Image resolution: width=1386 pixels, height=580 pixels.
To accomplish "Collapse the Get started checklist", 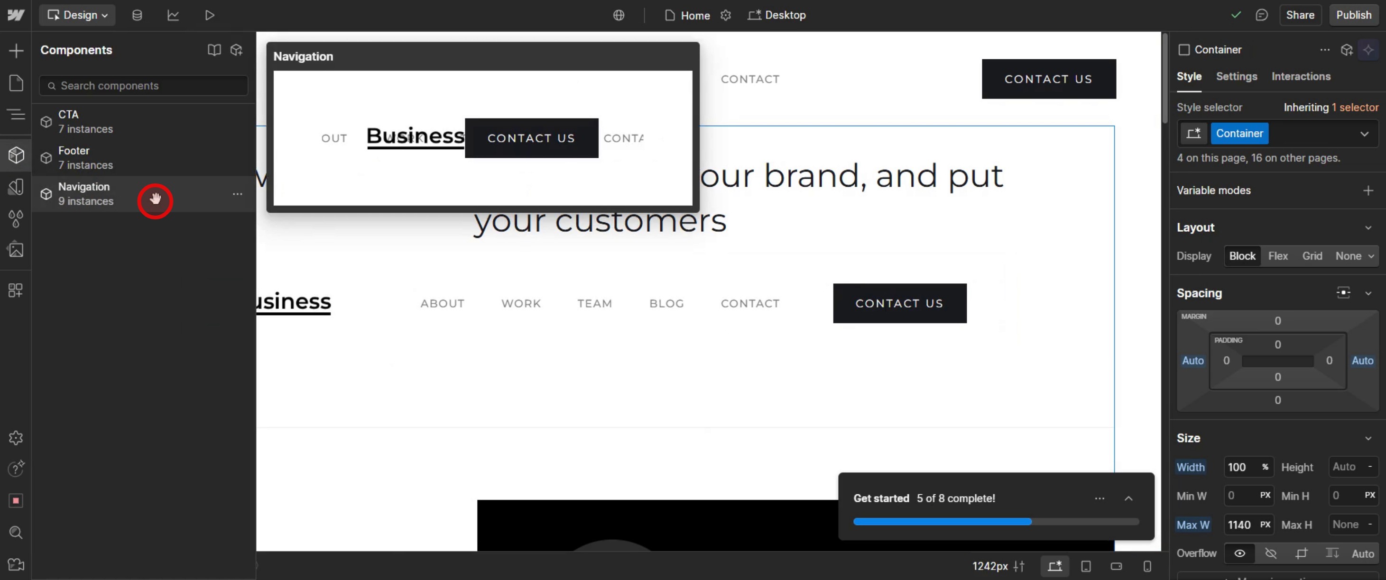I will 1128,498.
